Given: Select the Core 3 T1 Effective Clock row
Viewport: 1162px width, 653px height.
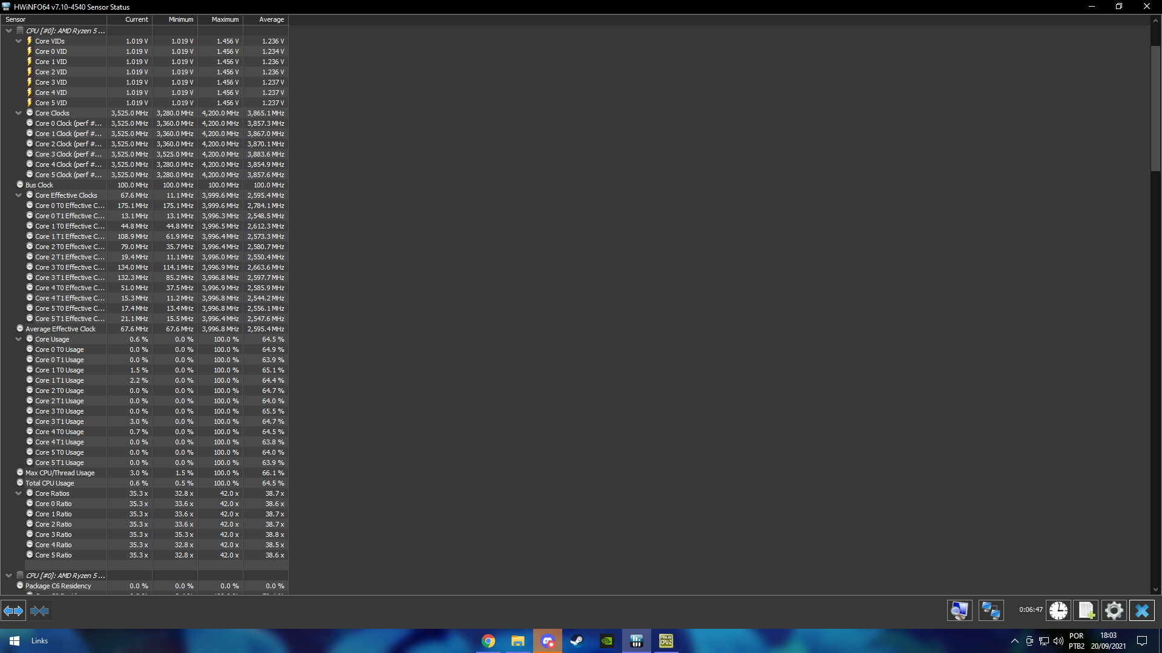Looking at the screenshot, I should click(144, 278).
